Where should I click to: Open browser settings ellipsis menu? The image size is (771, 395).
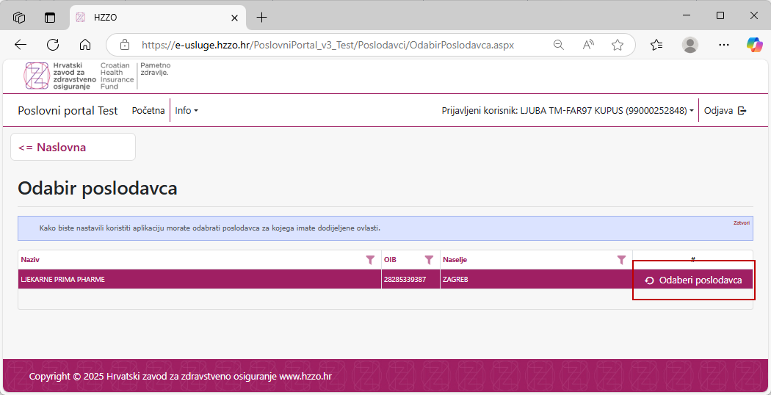pos(724,45)
